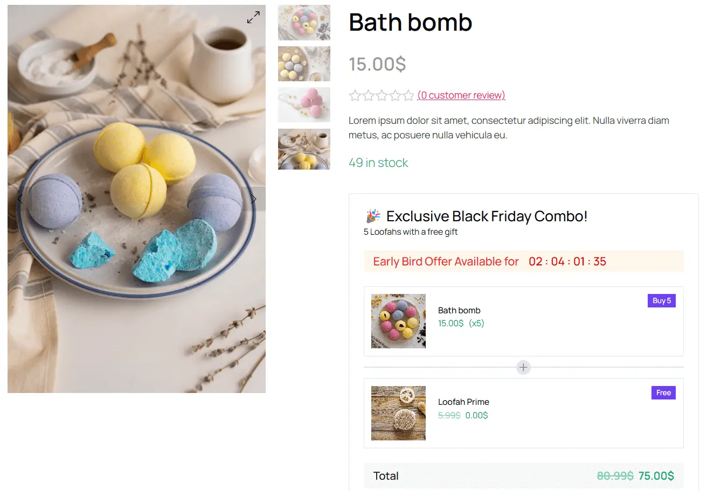This screenshot has height=491, width=707.
Task: Click the third star of the review rating
Action: pyautogui.click(x=382, y=95)
